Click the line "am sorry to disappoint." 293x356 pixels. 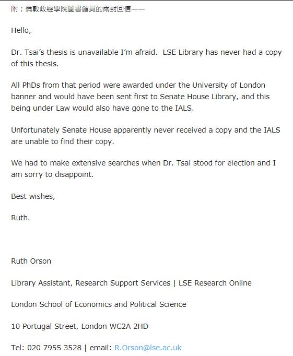point(52,174)
